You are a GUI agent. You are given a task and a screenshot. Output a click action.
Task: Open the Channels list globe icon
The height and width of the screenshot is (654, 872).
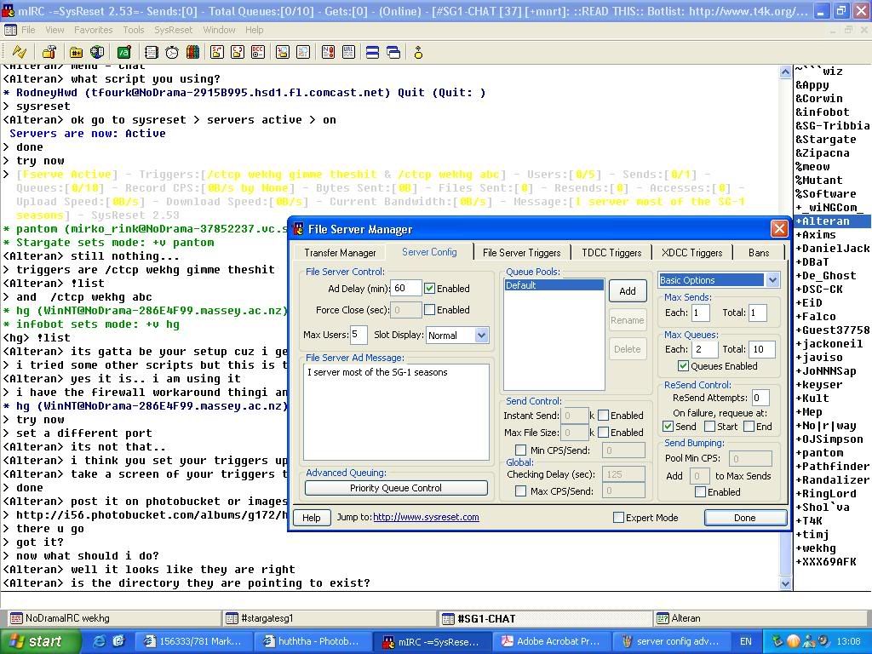pyautogui.click(x=97, y=52)
